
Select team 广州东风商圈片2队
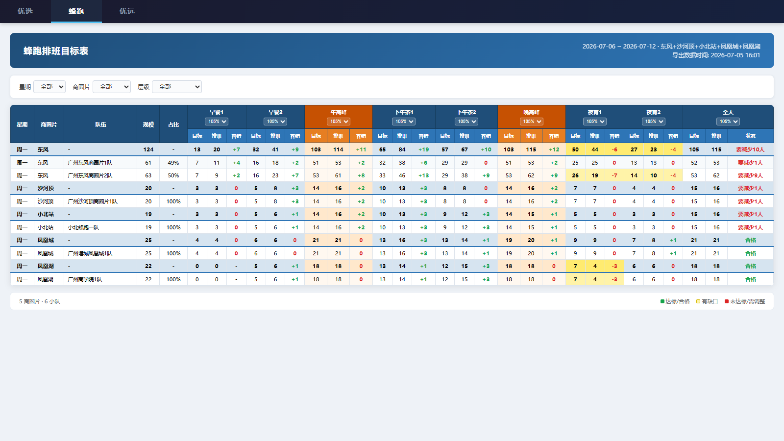coord(90,175)
